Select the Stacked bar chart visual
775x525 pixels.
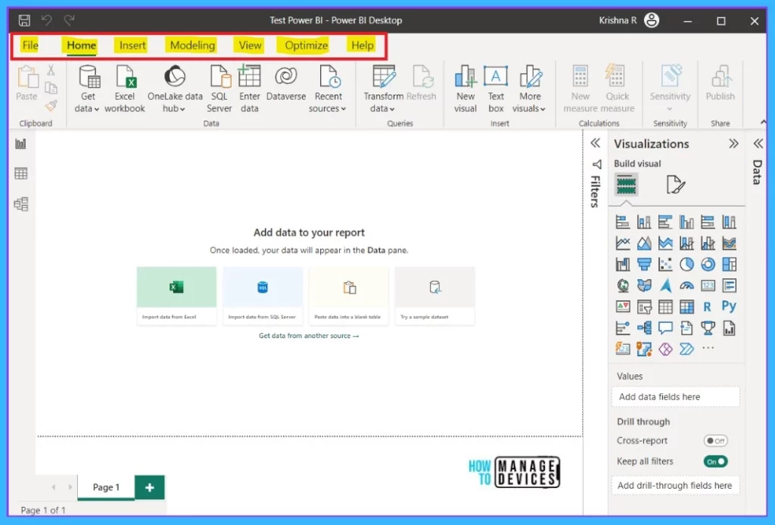[623, 222]
